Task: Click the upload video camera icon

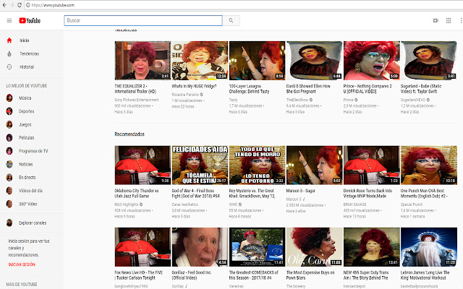Action: pos(436,21)
